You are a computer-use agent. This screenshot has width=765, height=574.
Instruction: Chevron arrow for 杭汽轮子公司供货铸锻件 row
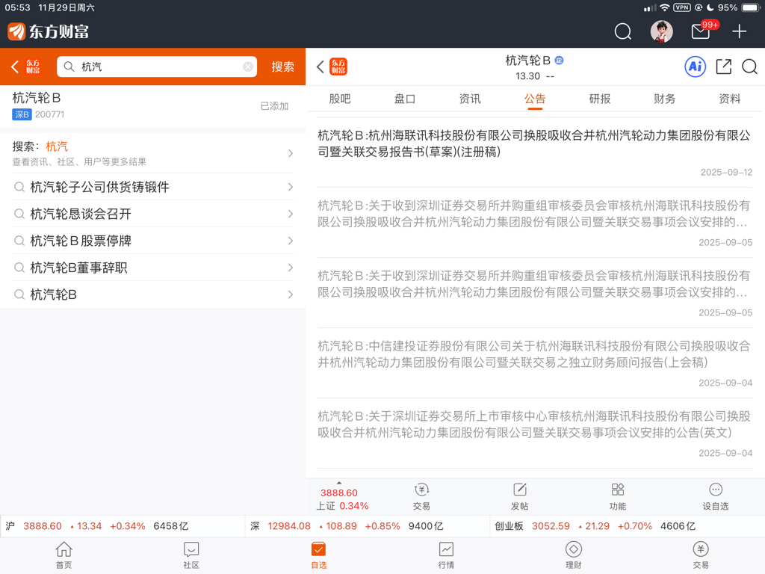[291, 187]
